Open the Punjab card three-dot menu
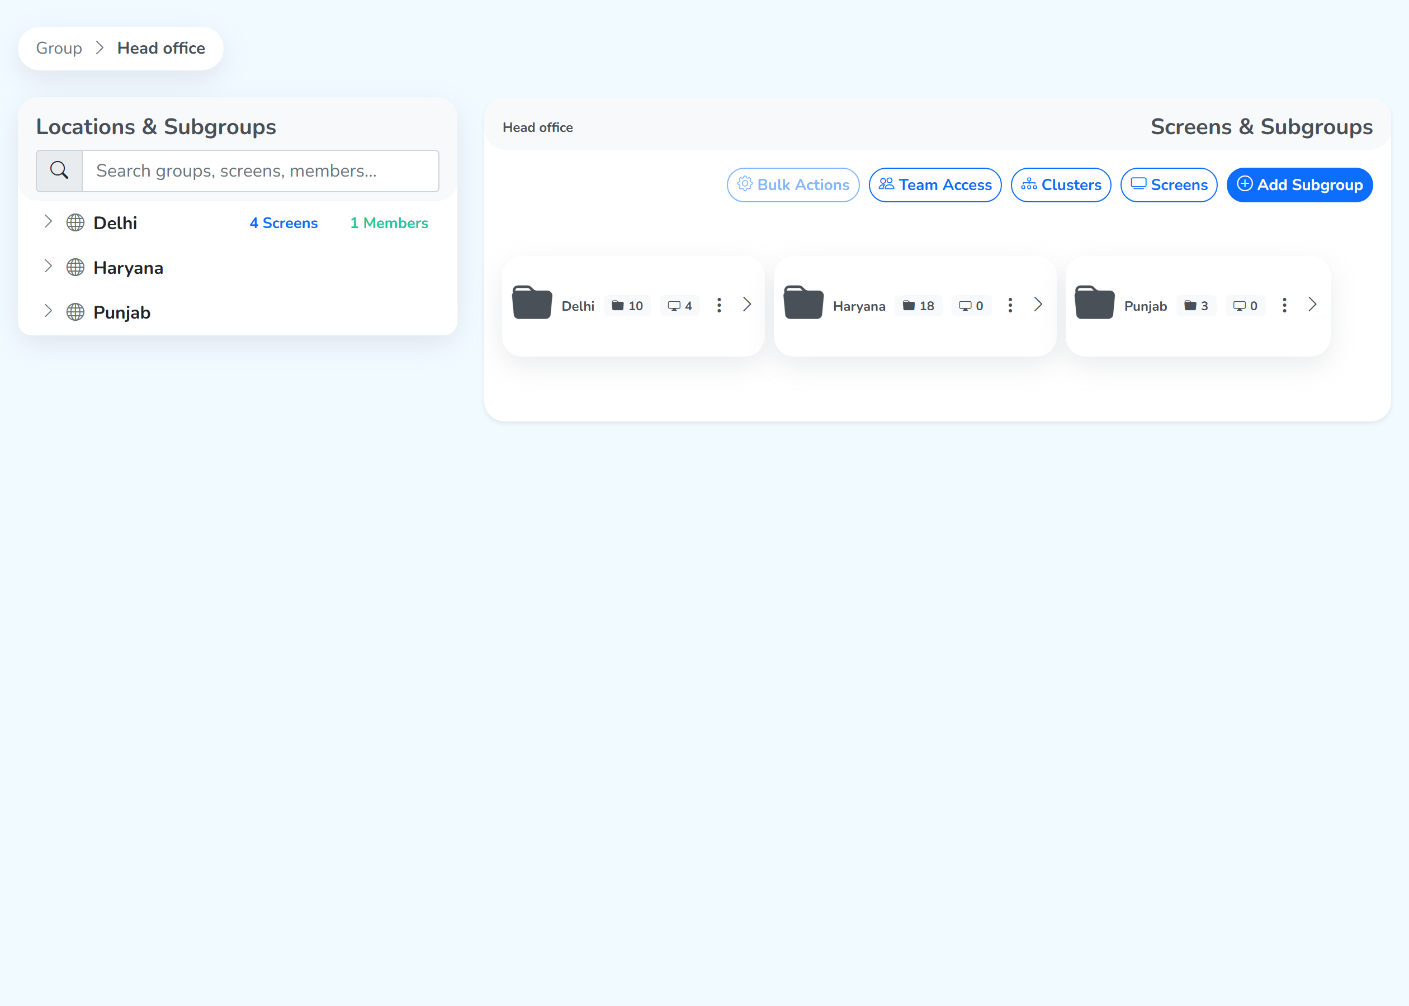1409x1006 pixels. tap(1284, 305)
